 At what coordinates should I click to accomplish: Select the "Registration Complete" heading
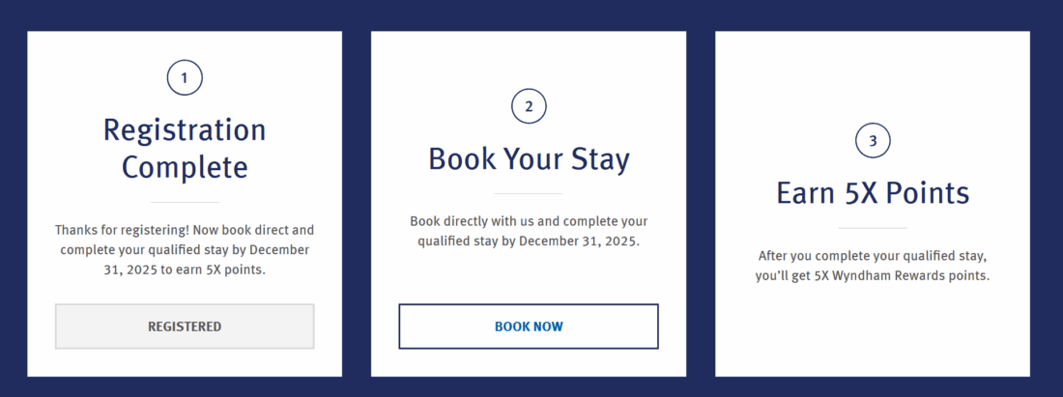point(185,149)
